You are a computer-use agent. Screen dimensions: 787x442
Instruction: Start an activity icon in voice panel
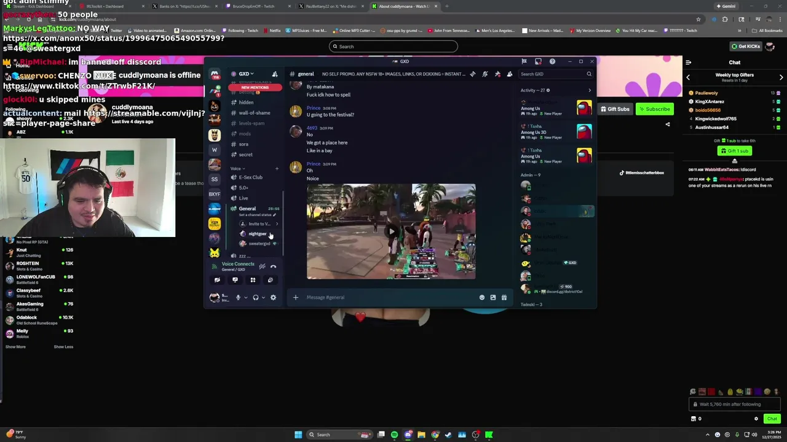pyautogui.click(x=253, y=280)
